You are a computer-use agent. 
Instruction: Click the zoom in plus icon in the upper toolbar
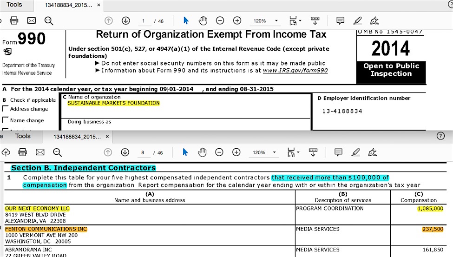[237, 20]
